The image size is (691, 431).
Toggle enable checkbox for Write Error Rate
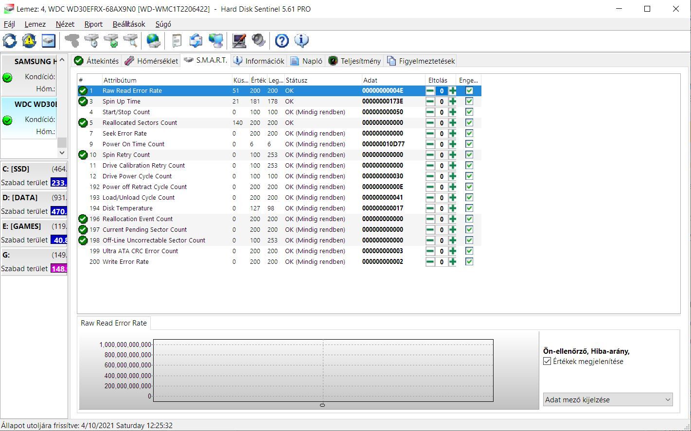469,262
